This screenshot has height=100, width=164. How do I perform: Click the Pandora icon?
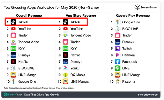point(117,55)
